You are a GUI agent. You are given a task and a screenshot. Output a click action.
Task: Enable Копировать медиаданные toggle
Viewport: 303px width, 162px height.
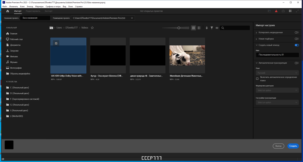(x=296, y=32)
